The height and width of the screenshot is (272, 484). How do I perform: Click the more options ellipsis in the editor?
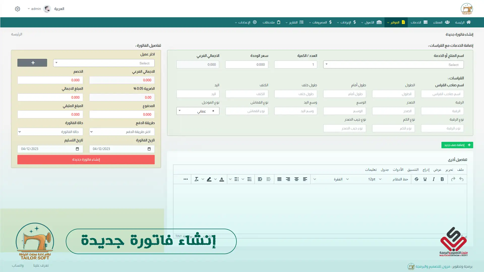(x=186, y=179)
